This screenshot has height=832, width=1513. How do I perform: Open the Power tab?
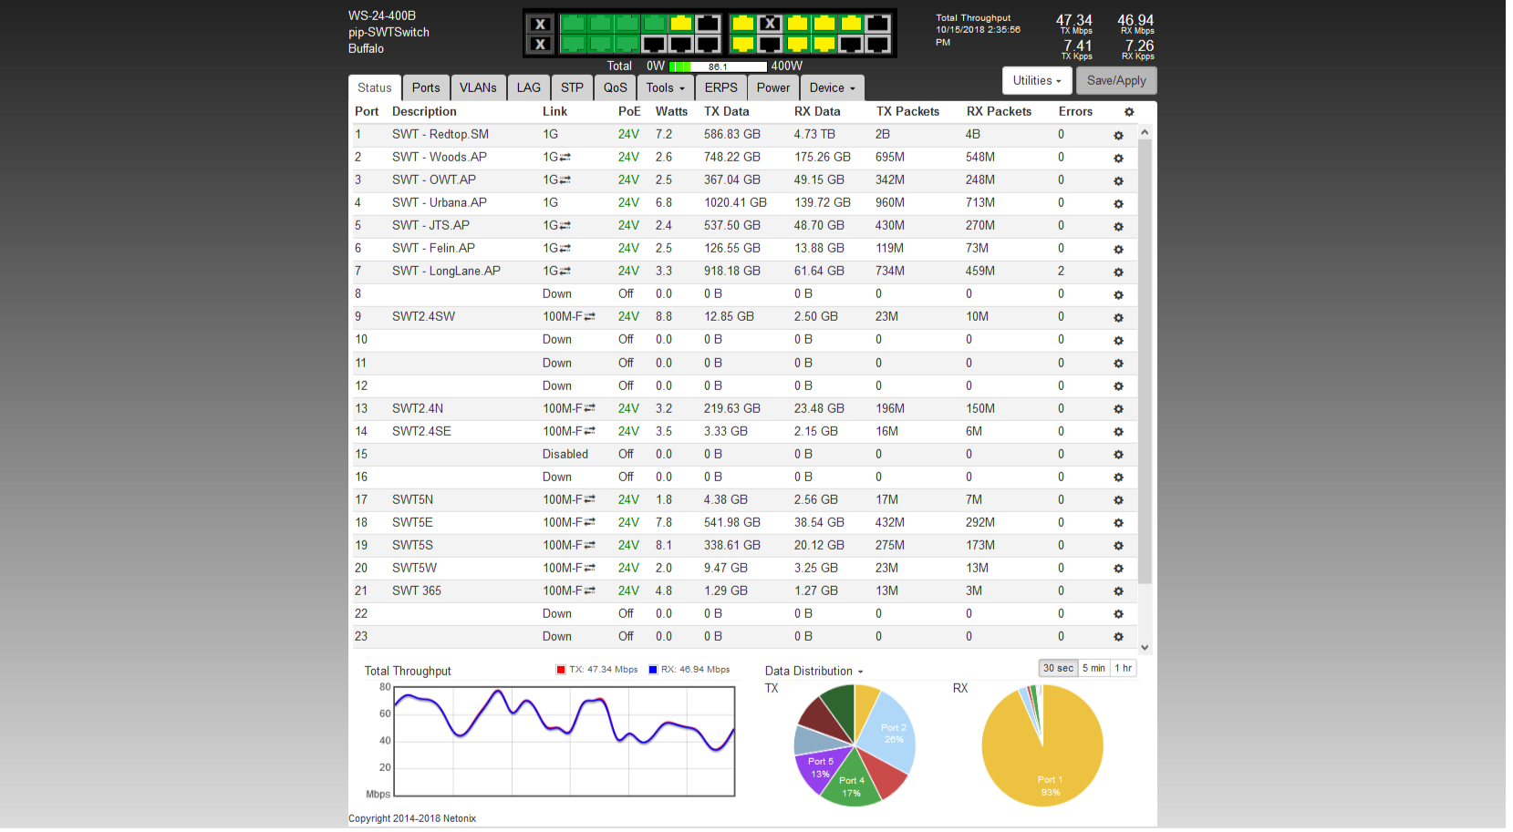pos(773,87)
